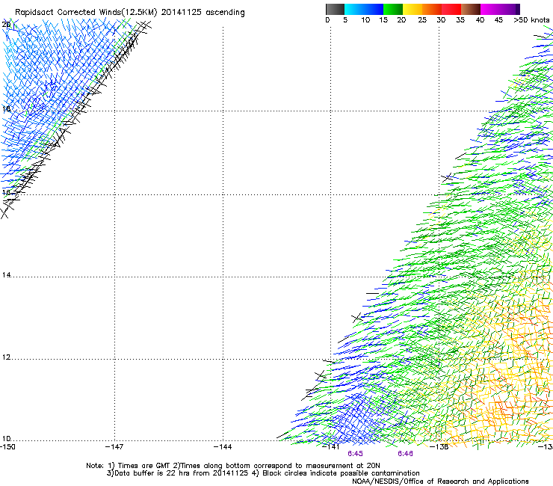Click the latitude label '10'
The image size is (553, 486).
tap(6, 439)
